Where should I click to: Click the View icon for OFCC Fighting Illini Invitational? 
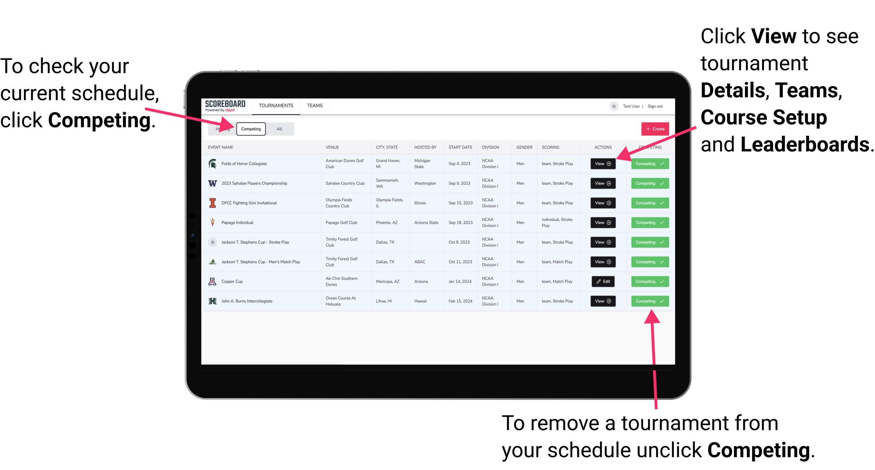coord(603,203)
